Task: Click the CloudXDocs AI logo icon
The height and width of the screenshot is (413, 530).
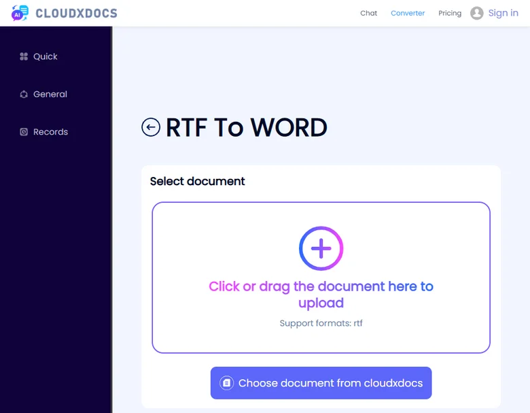Action: (20, 13)
